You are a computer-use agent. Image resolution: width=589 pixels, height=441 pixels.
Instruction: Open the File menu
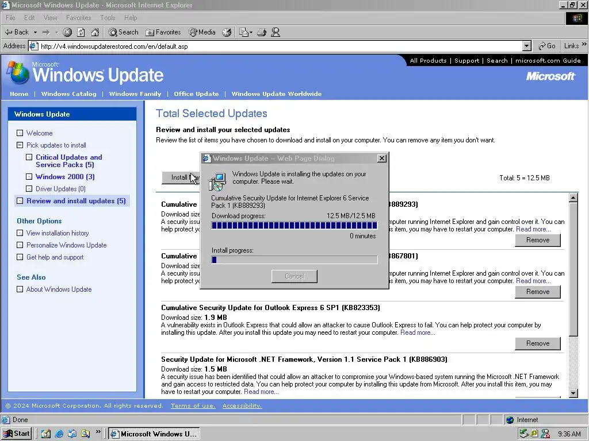pos(10,18)
